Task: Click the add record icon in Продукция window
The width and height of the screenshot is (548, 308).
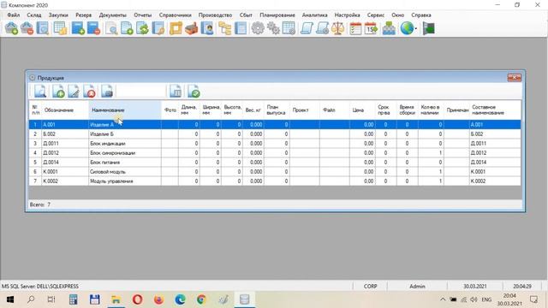Action: [x=58, y=92]
